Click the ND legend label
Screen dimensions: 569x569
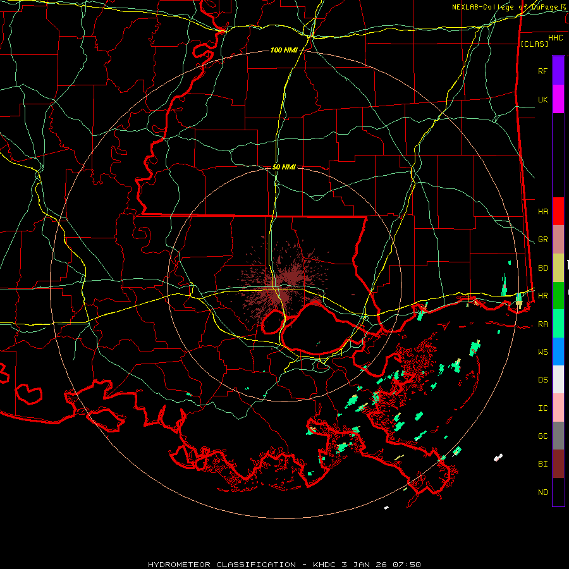point(542,493)
